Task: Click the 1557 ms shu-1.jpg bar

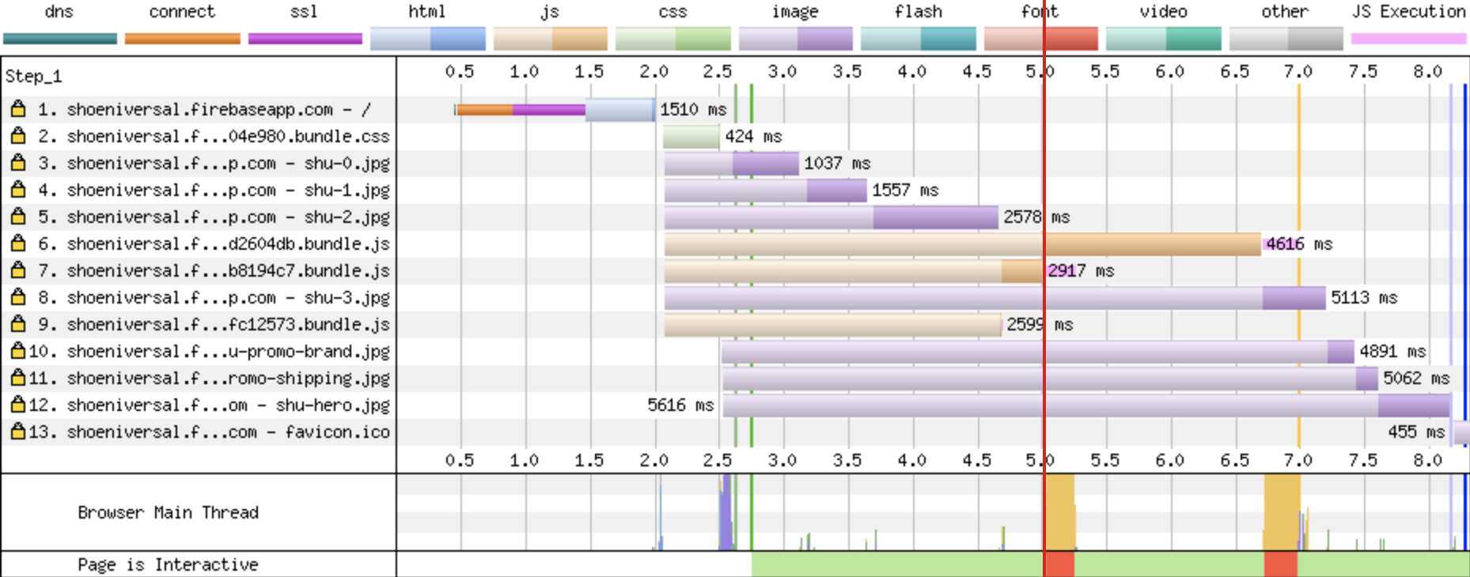Action: (766, 190)
